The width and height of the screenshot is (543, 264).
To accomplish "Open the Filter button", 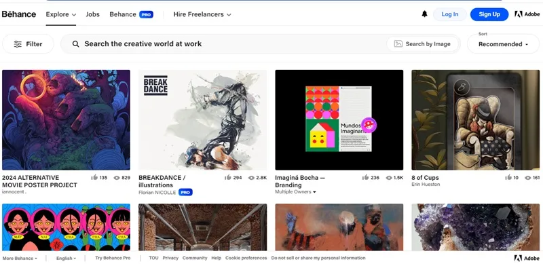I will (28, 44).
